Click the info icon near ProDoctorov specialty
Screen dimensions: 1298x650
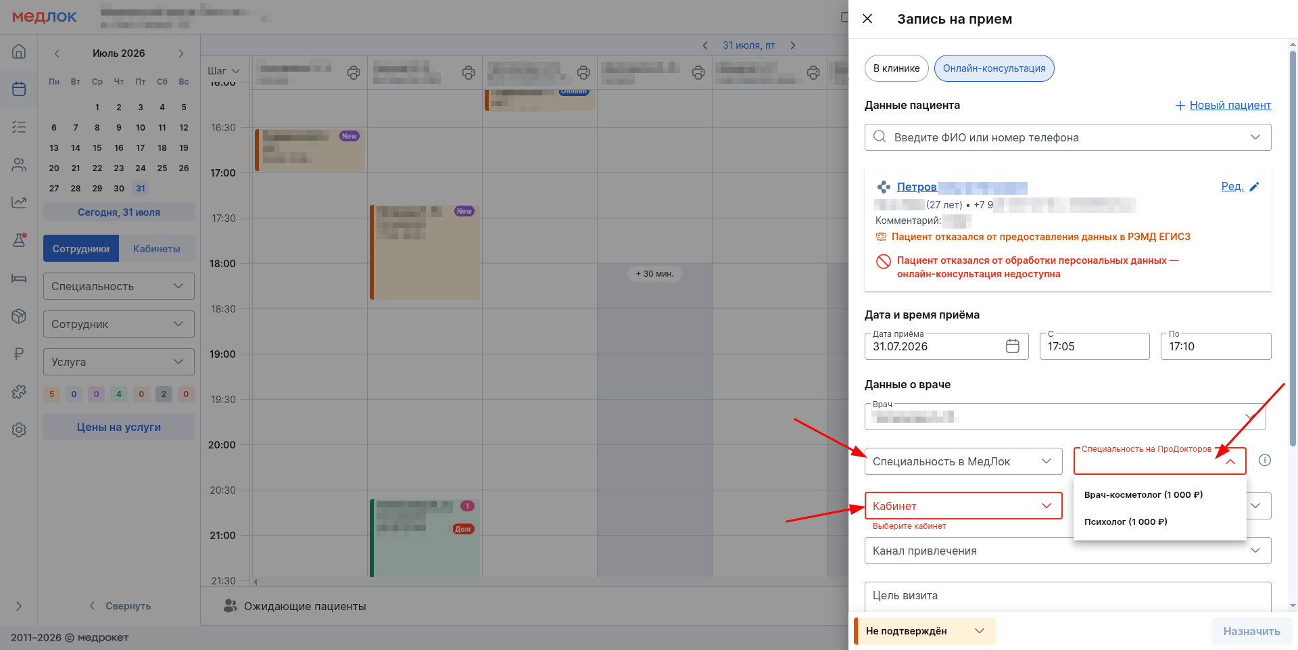(x=1265, y=460)
